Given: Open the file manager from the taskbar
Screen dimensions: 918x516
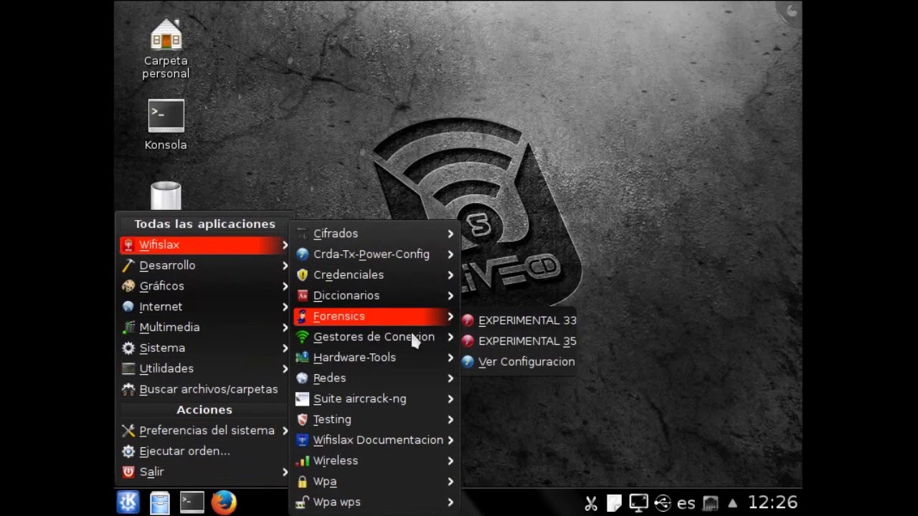Looking at the screenshot, I should (160, 502).
